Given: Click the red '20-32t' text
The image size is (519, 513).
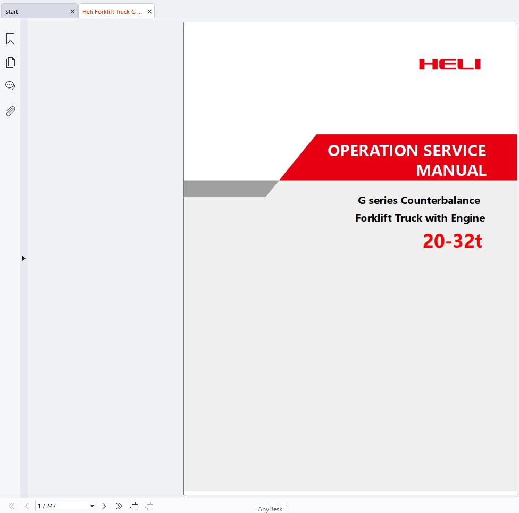Looking at the screenshot, I should coord(452,241).
